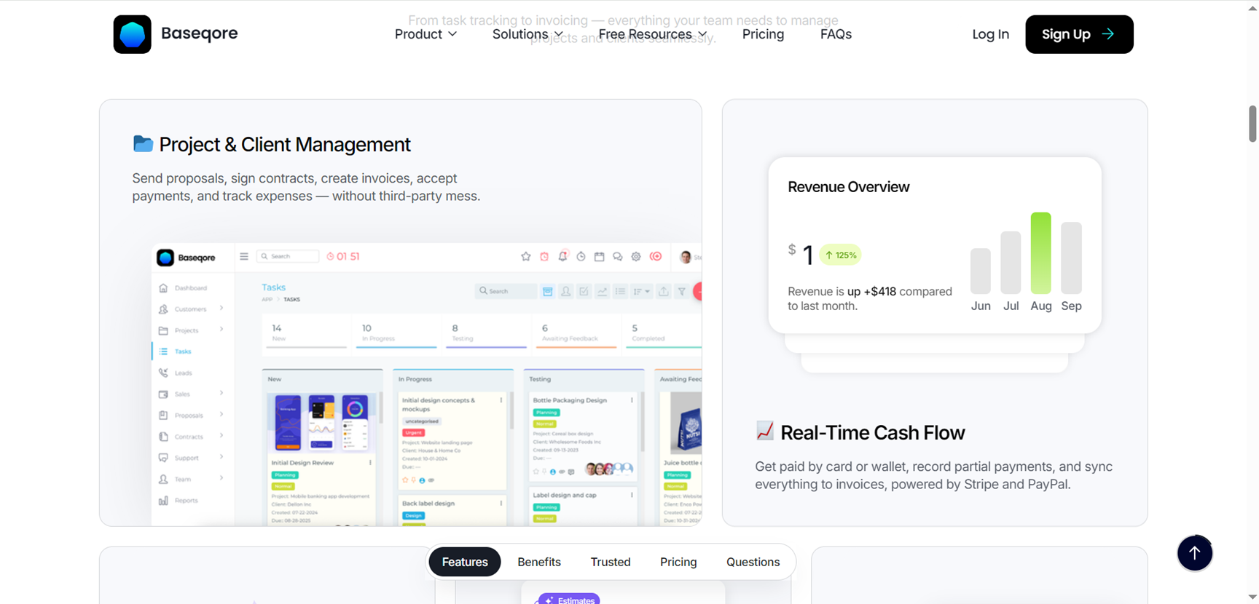The width and height of the screenshot is (1259, 604).
Task: Click the Baseqore brand name text
Action: (x=199, y=33)
